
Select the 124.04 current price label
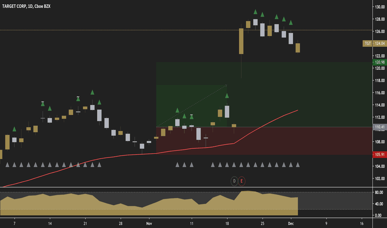[x=380, y=44]
